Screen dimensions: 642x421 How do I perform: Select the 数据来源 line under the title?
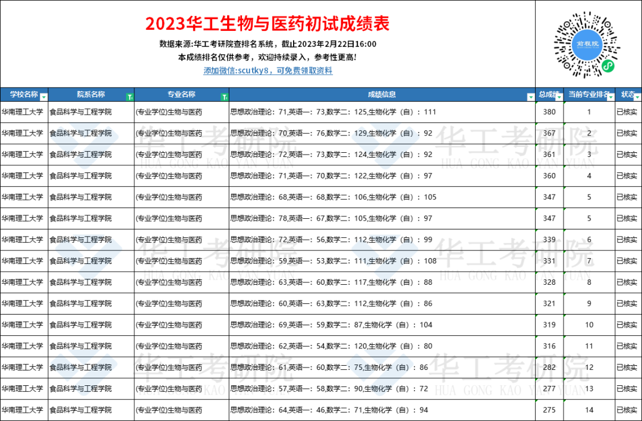[267, 44]
